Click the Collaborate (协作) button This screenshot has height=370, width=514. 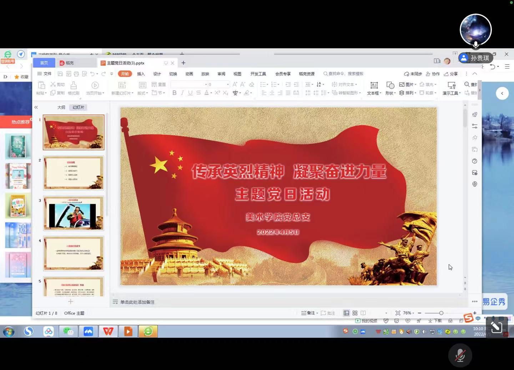[x=433, y=74]
